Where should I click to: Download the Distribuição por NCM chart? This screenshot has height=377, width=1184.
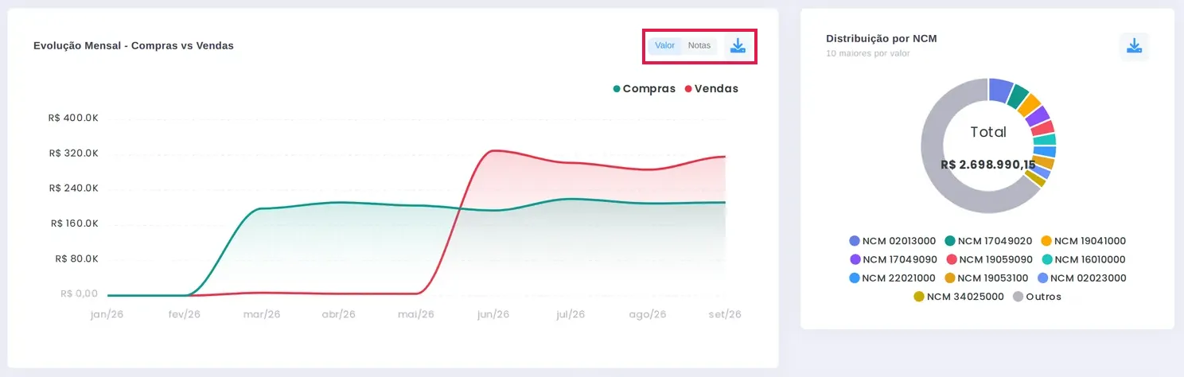1134,46
